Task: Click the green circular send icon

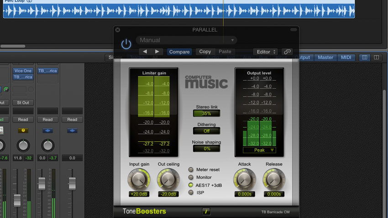Action: [x=6, y=89]
